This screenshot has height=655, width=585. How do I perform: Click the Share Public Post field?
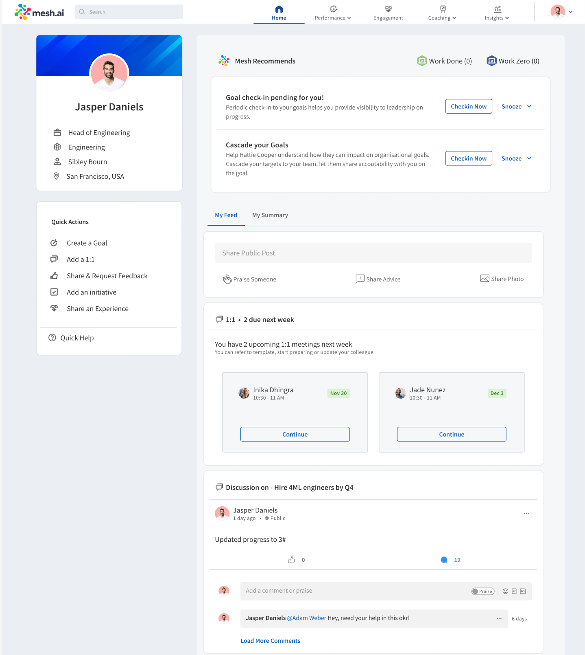pyautogui.click(x=373, y=253)
